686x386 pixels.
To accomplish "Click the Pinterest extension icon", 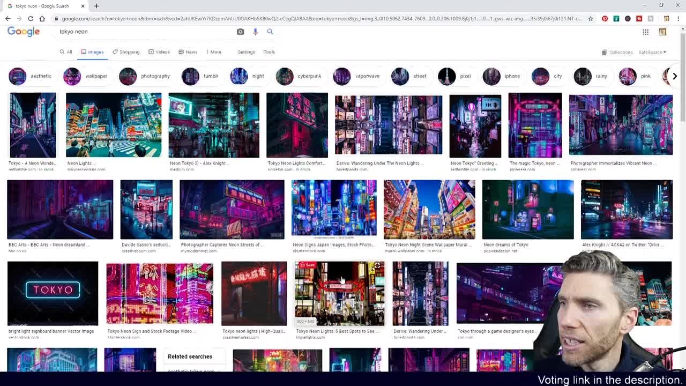I will [x=605, y=19].
